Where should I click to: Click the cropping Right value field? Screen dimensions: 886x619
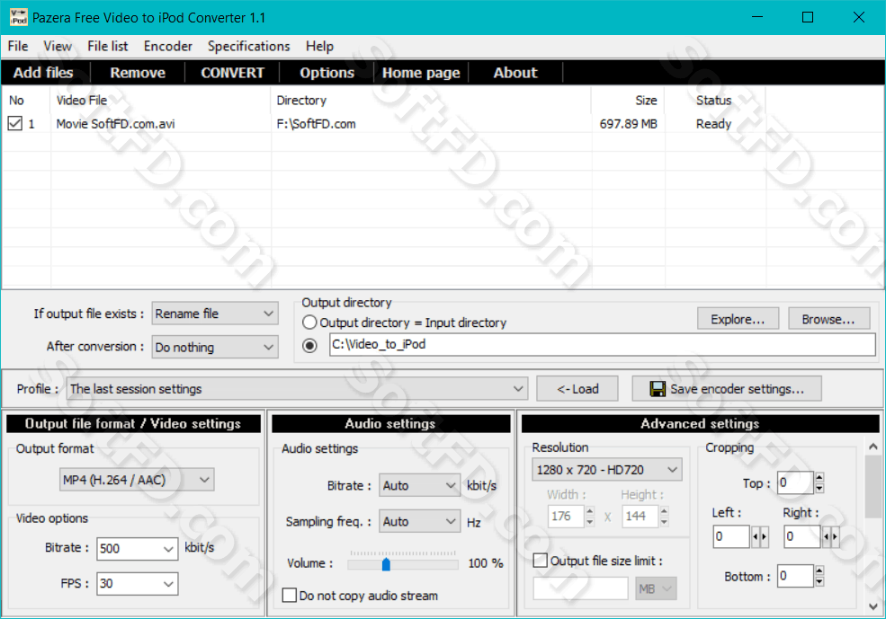pyautogui.click(x=802, y=536)
